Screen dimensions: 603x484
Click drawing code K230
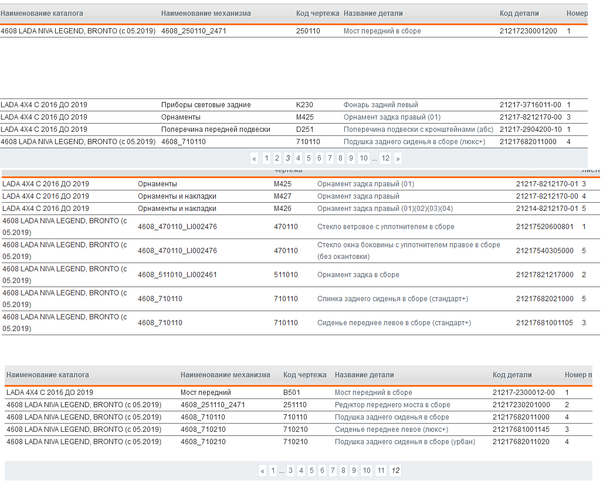[x=304, y=105]
